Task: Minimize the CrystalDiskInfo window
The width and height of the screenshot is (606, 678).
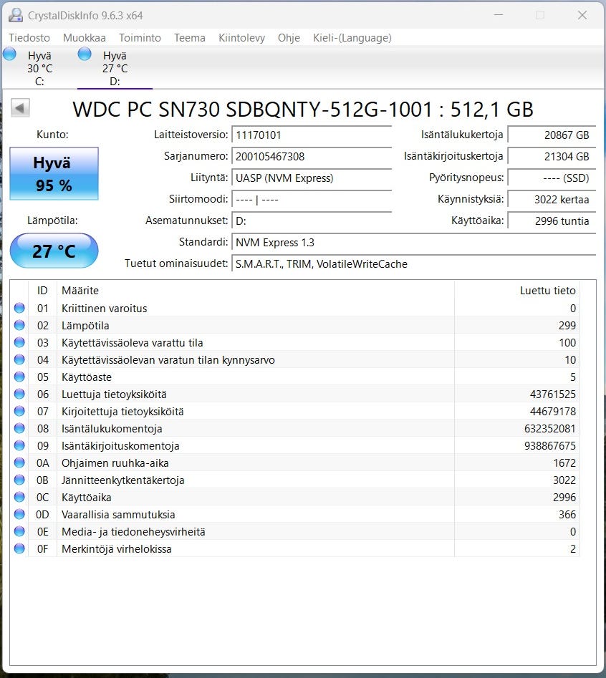Action: [499, 15]
